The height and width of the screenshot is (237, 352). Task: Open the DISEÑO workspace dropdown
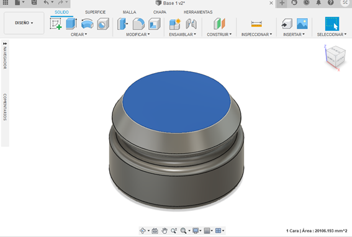click(x=24, y=23)
